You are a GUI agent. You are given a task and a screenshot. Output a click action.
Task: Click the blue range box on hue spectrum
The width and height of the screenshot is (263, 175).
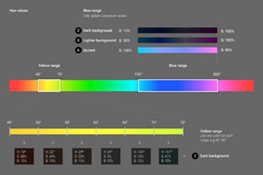point(178,85)
